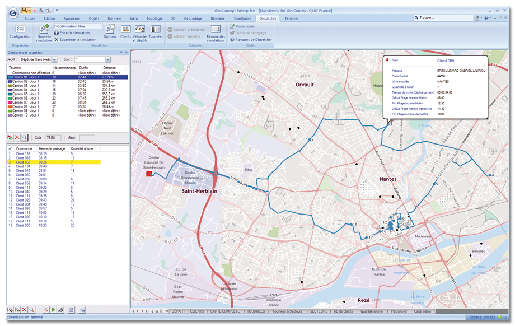This screenshot has height=326, width=515.
Task: Select the TOURNÉES map tab at bottom
Action: (255, 311)
